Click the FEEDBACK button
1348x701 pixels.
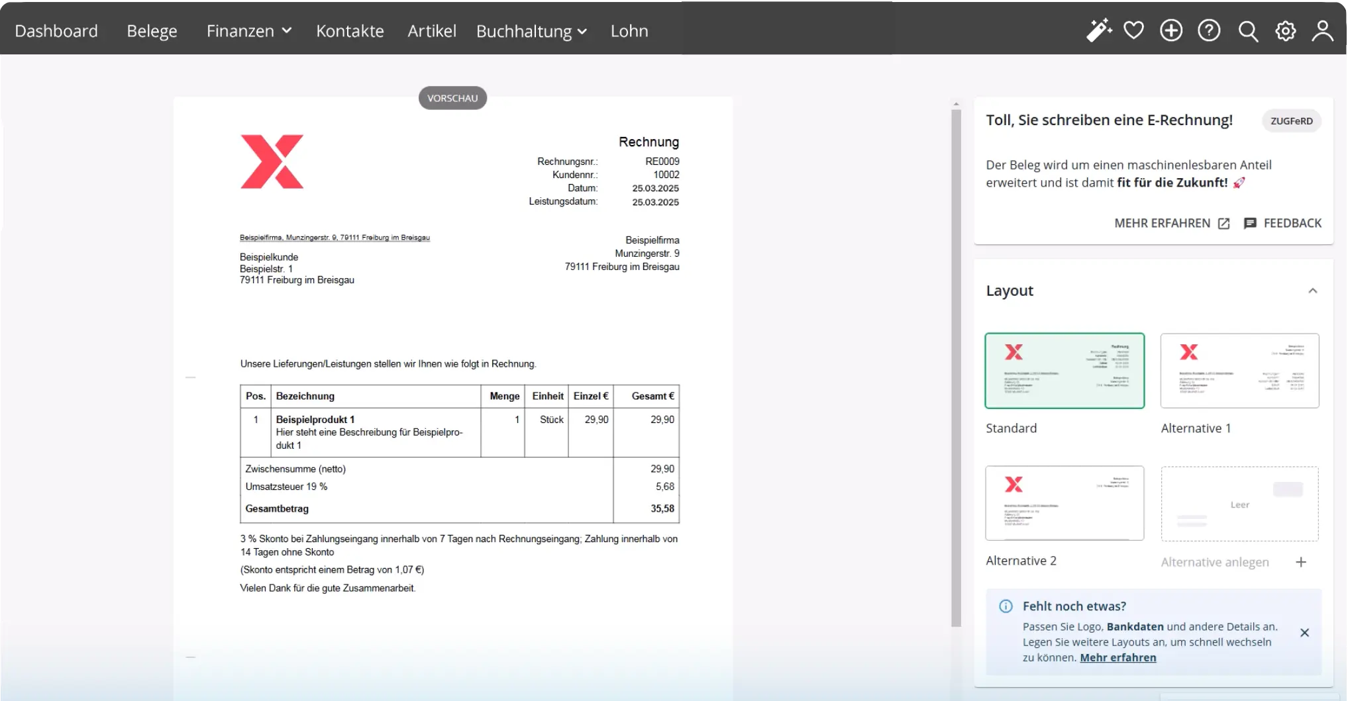click(1282, 223)
